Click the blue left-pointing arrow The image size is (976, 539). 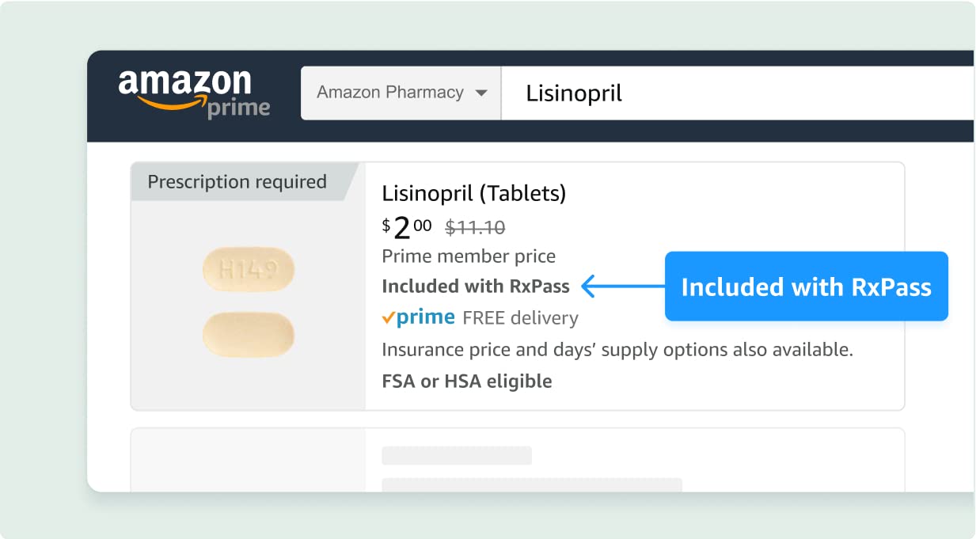coord(622,287)
